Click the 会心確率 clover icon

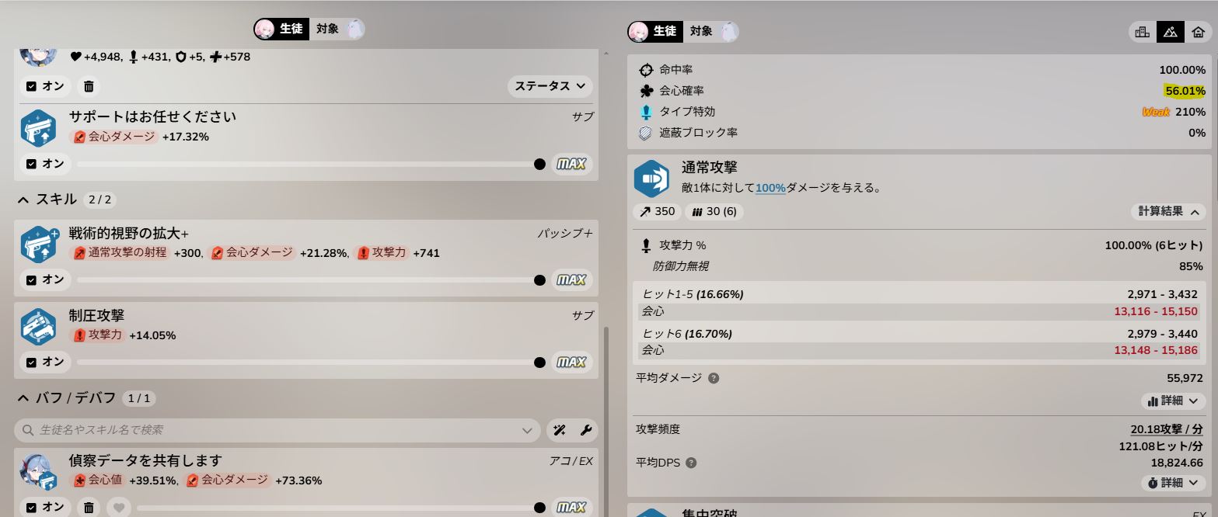click(645, 91)
